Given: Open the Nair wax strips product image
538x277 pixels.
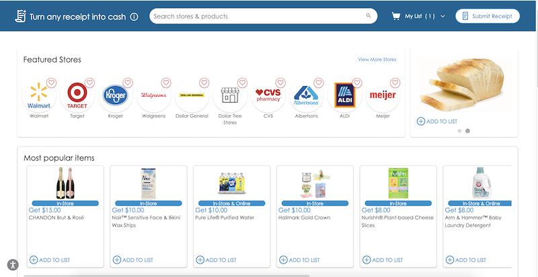Looking at the screenshot, I should [x=149, y=183].
